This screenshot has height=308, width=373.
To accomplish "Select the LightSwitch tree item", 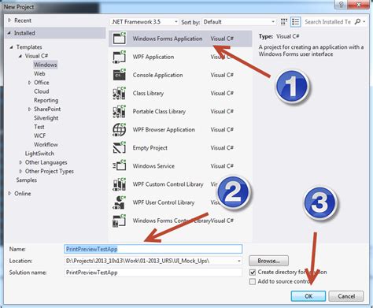I will 39,154.
